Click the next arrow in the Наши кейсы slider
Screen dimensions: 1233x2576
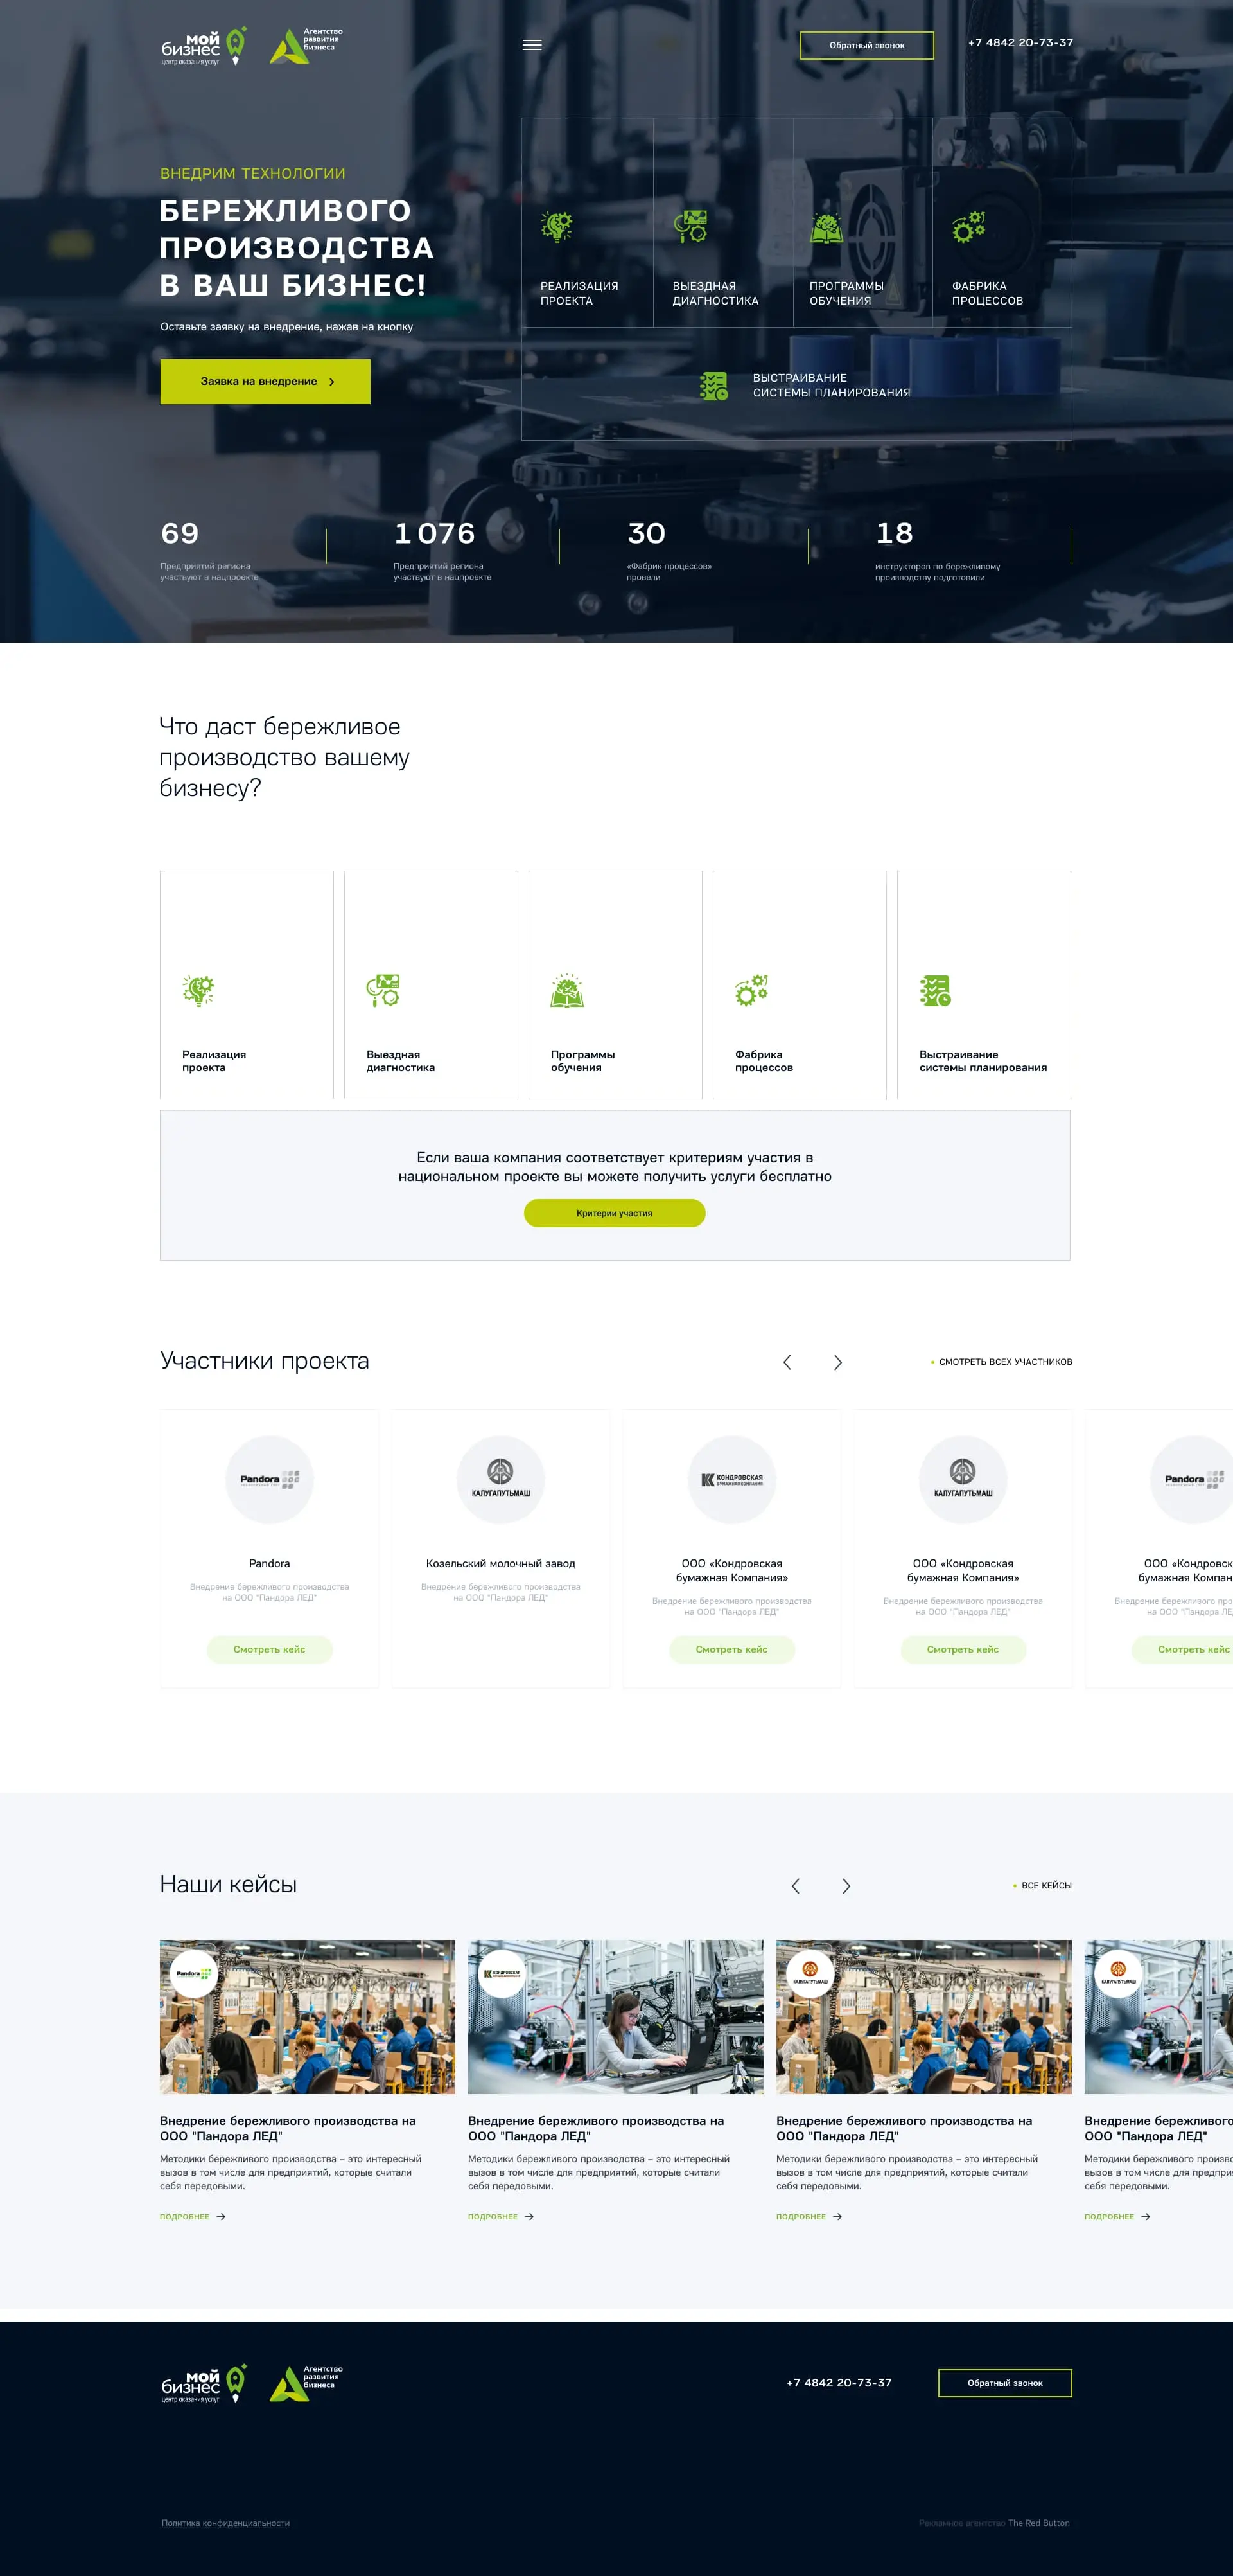[x=845, y=1886]
